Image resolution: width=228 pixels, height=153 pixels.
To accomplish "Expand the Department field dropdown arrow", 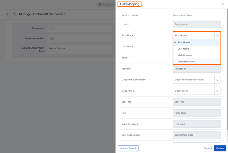I will pos(217,91).
